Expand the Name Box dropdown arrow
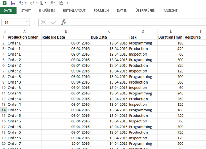The width and height of the screenshot is (206, 149). [x=27, y=22]
